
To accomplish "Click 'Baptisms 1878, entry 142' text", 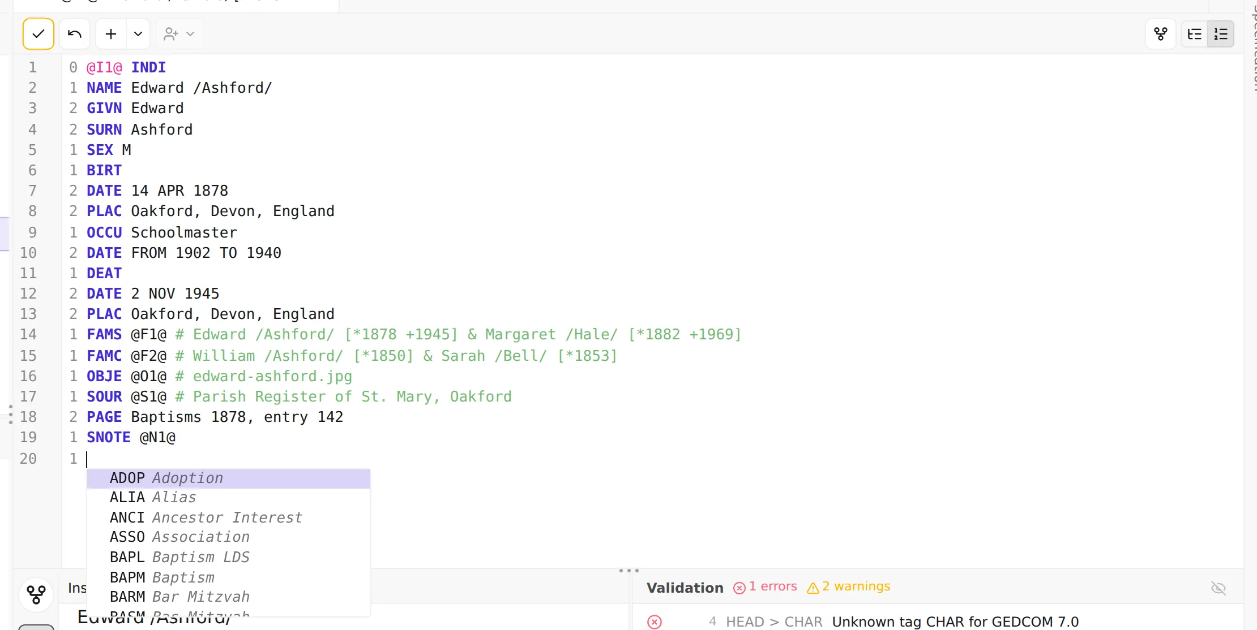I will [237, 417].
